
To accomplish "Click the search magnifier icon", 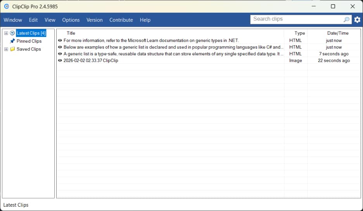I will [x=346, y=19].
